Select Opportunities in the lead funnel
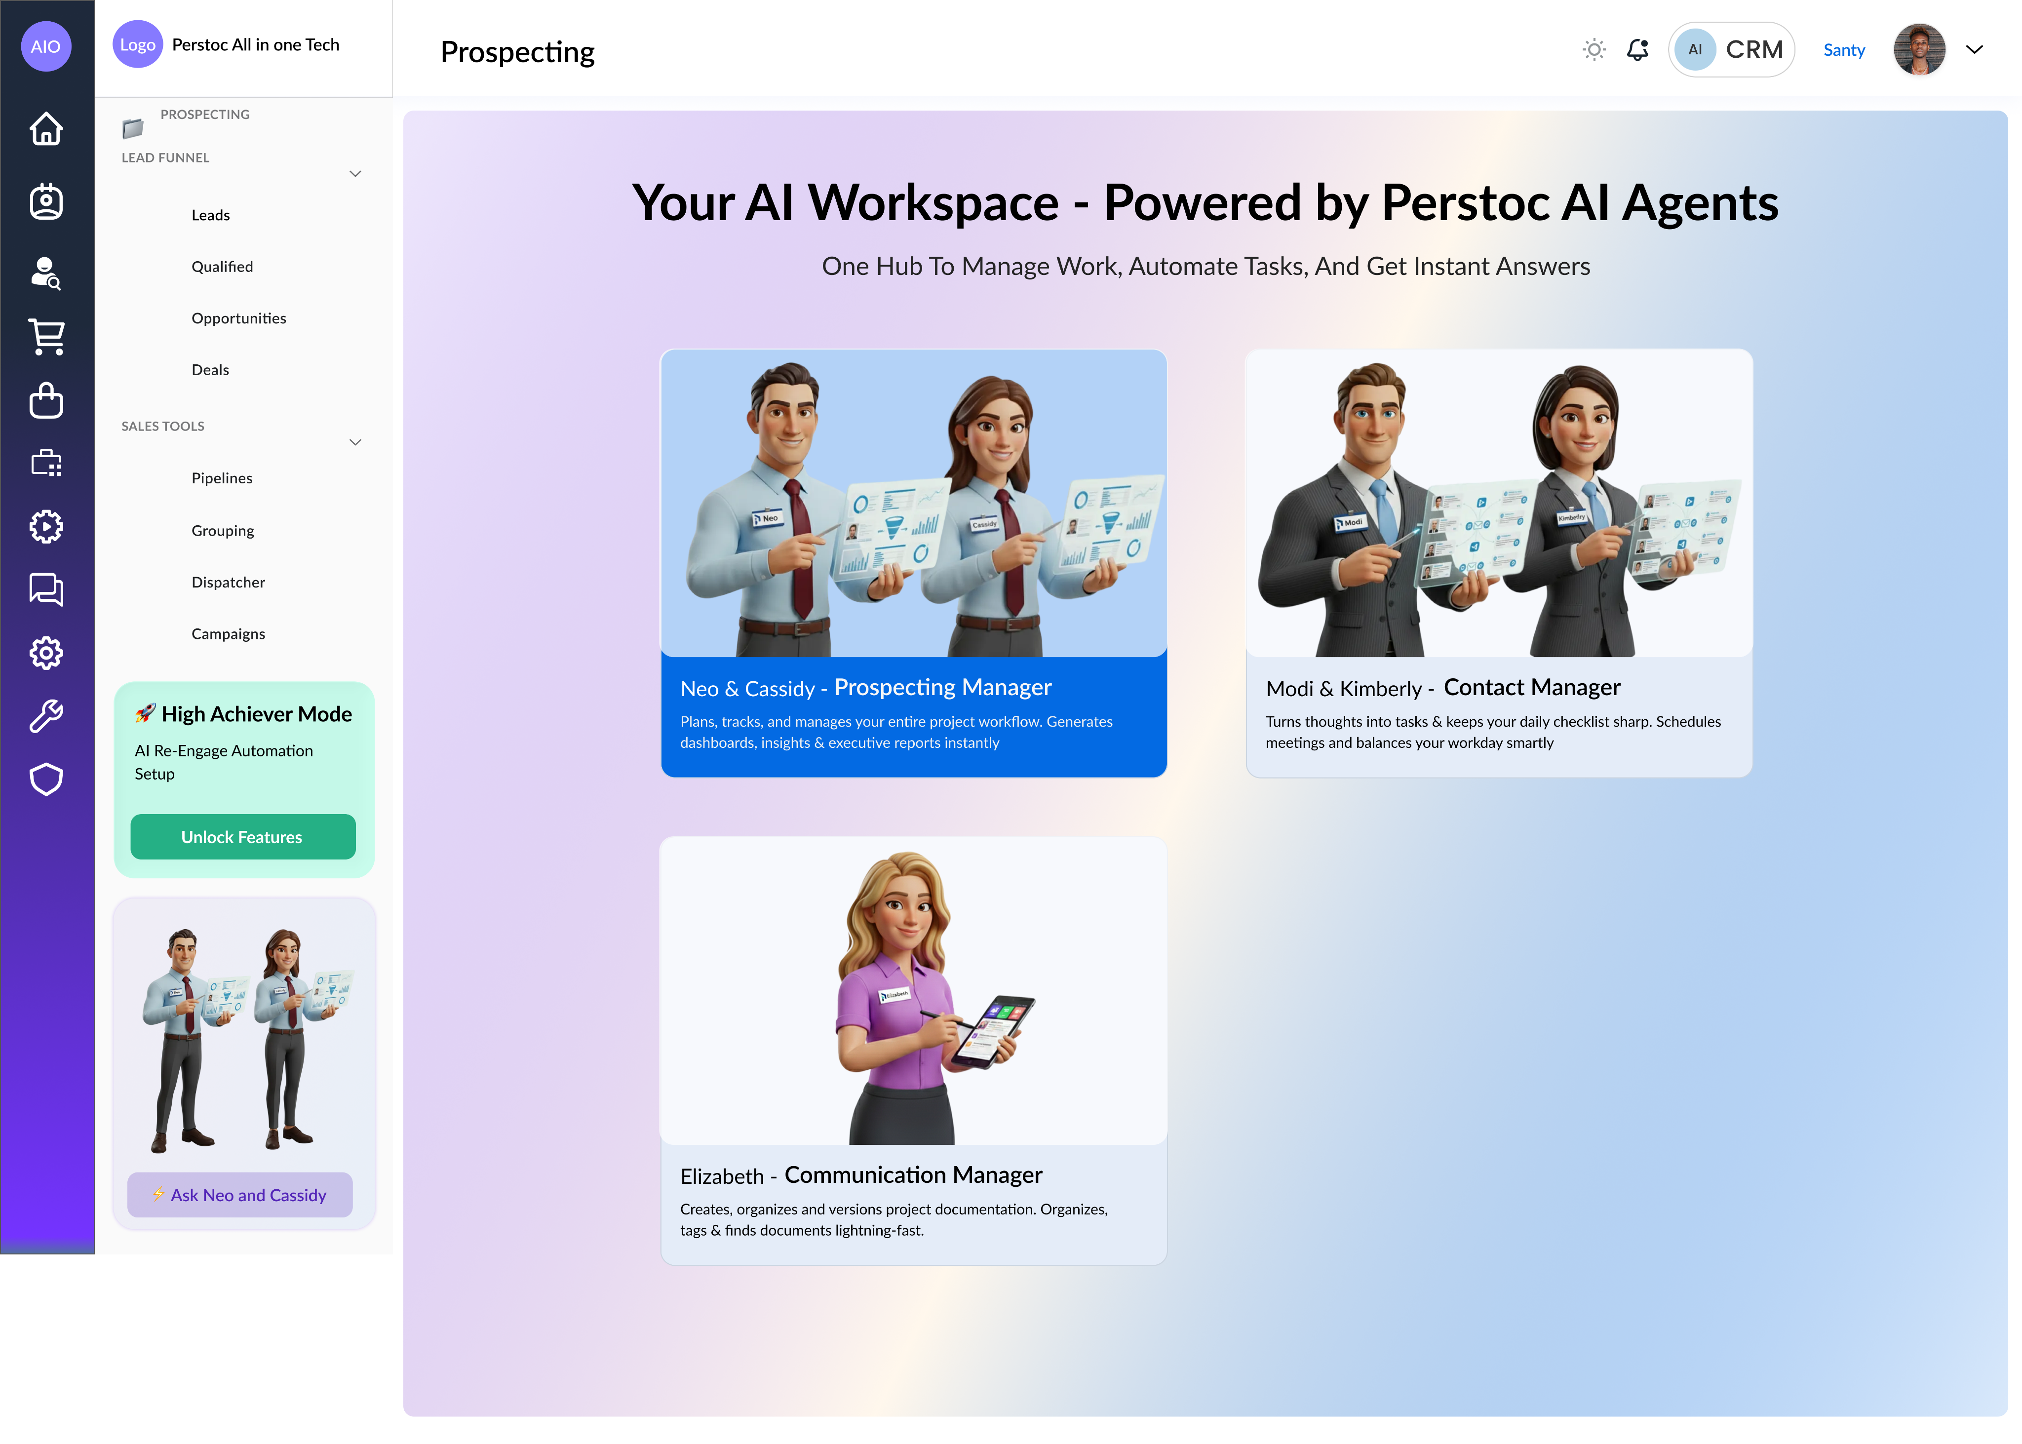The width and height of the screenshot is (2022, 1444). 238,318
